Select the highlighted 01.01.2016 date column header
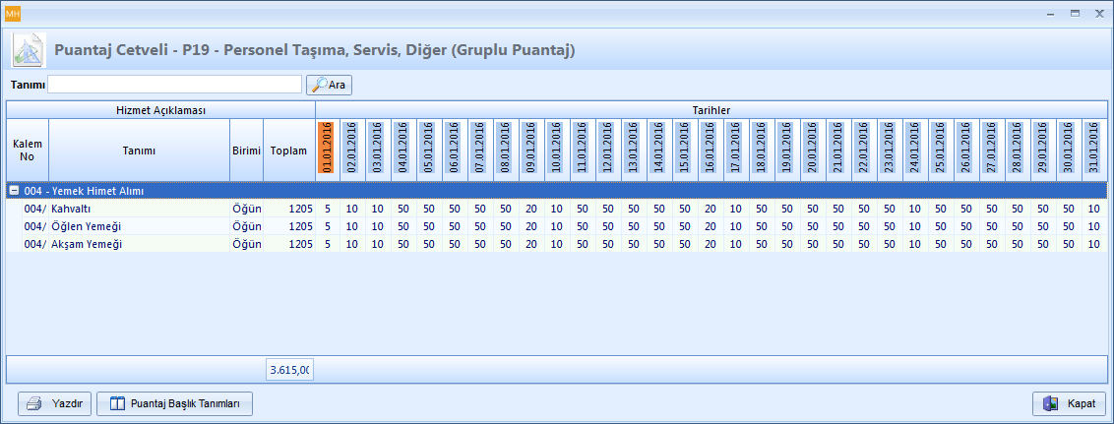Screen dimensions: 1114x424 click(x=328, y=150)
